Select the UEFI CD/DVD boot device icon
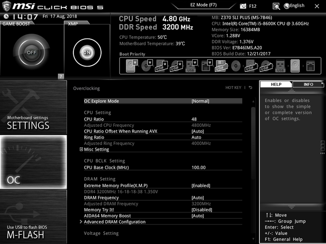This screenshot has height=244, width=326. (x=147, y=66)
